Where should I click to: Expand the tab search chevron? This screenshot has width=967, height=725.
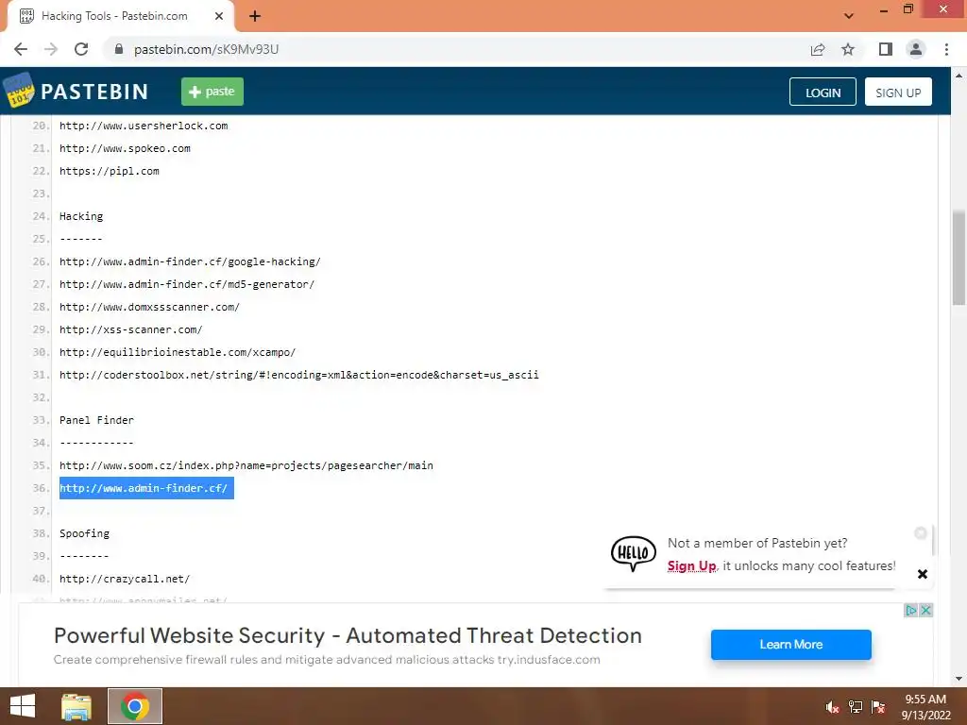[x=849, y=16]
